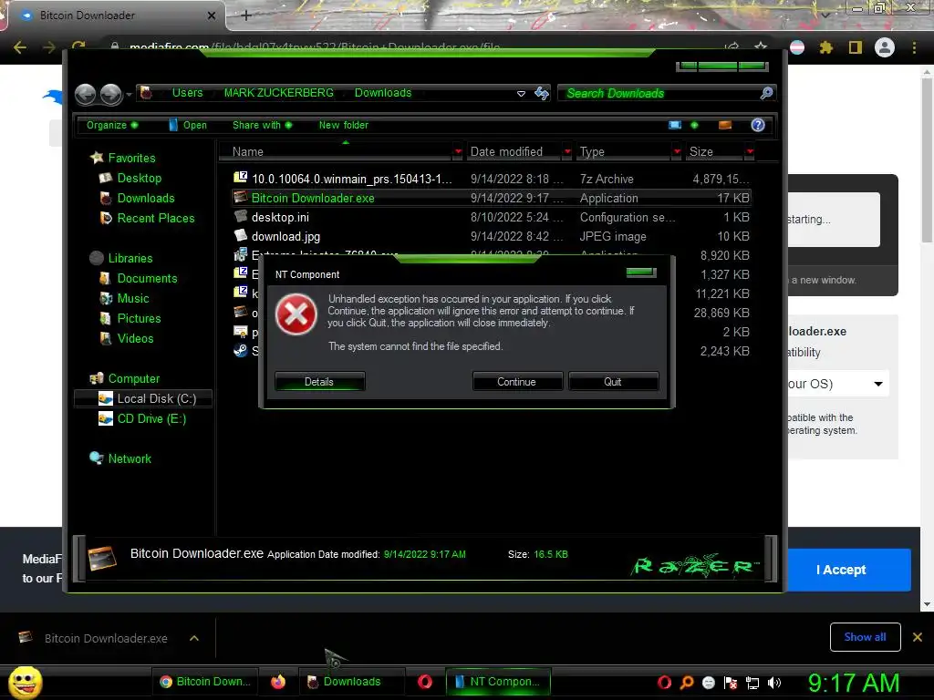The image size is (934, 700).
Task: Click the smiley start button on taskbar
Action: pyautogui.click(x=25, y=683)
